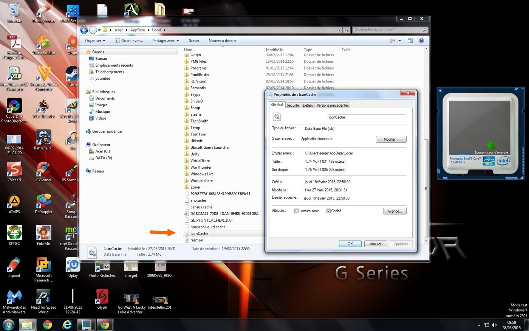The width and height of the screenshot is (529, 331).
Task: Switch to the Sécurité tab
Action: pyautogui.click(x=293, y=105)
